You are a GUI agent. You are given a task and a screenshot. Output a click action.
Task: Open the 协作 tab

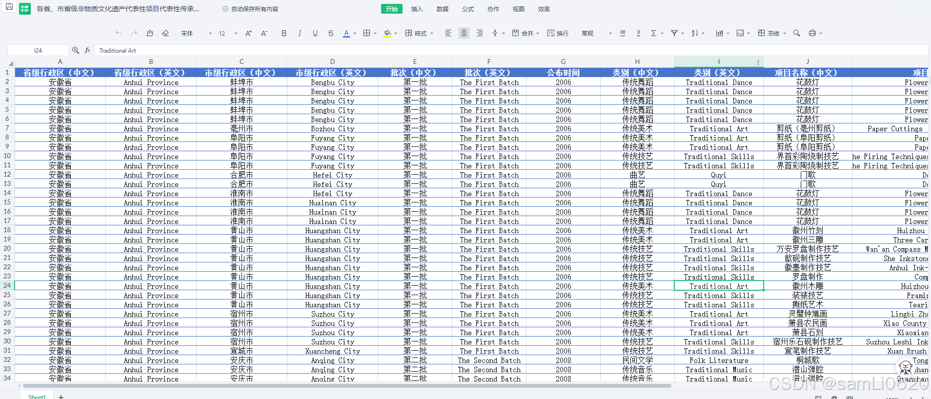493,9
